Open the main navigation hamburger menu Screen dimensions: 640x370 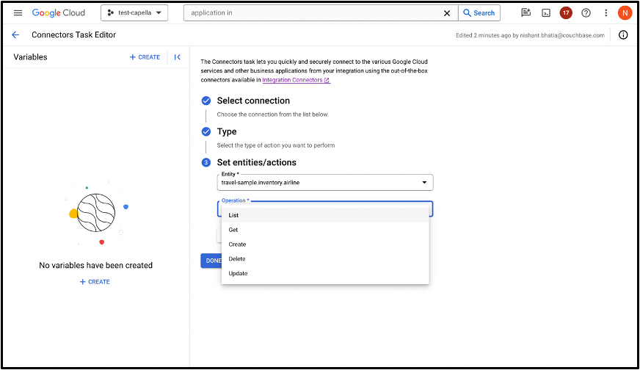(18, 12)
